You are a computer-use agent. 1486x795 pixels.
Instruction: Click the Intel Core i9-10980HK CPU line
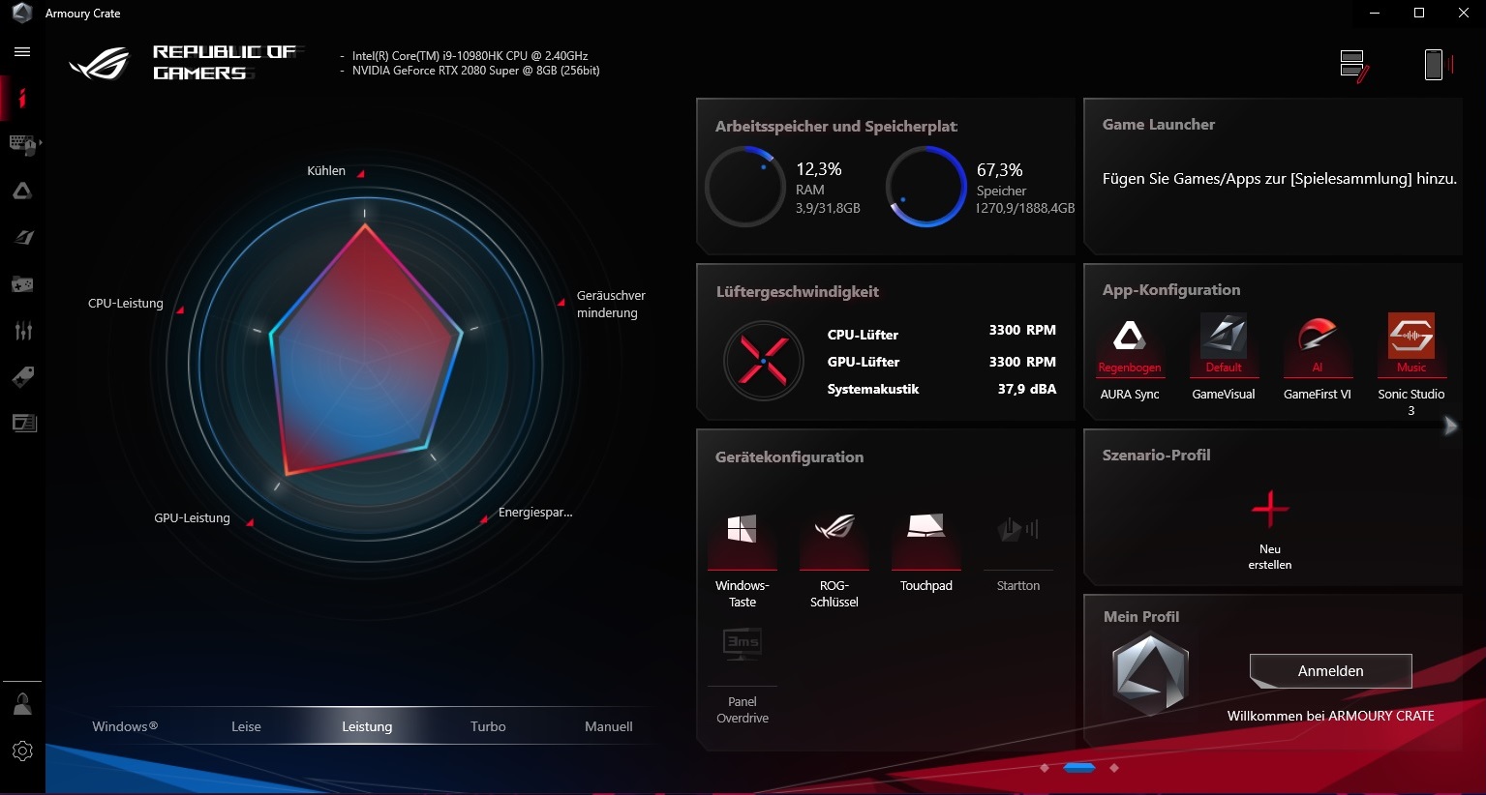coord(470,56)
